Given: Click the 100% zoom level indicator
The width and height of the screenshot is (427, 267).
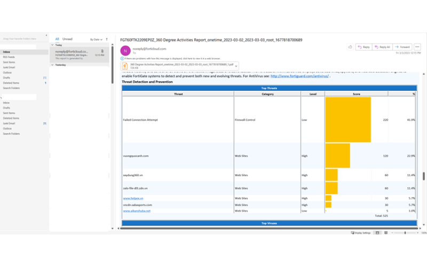Looking at the screenshot, I should (424, 233).
